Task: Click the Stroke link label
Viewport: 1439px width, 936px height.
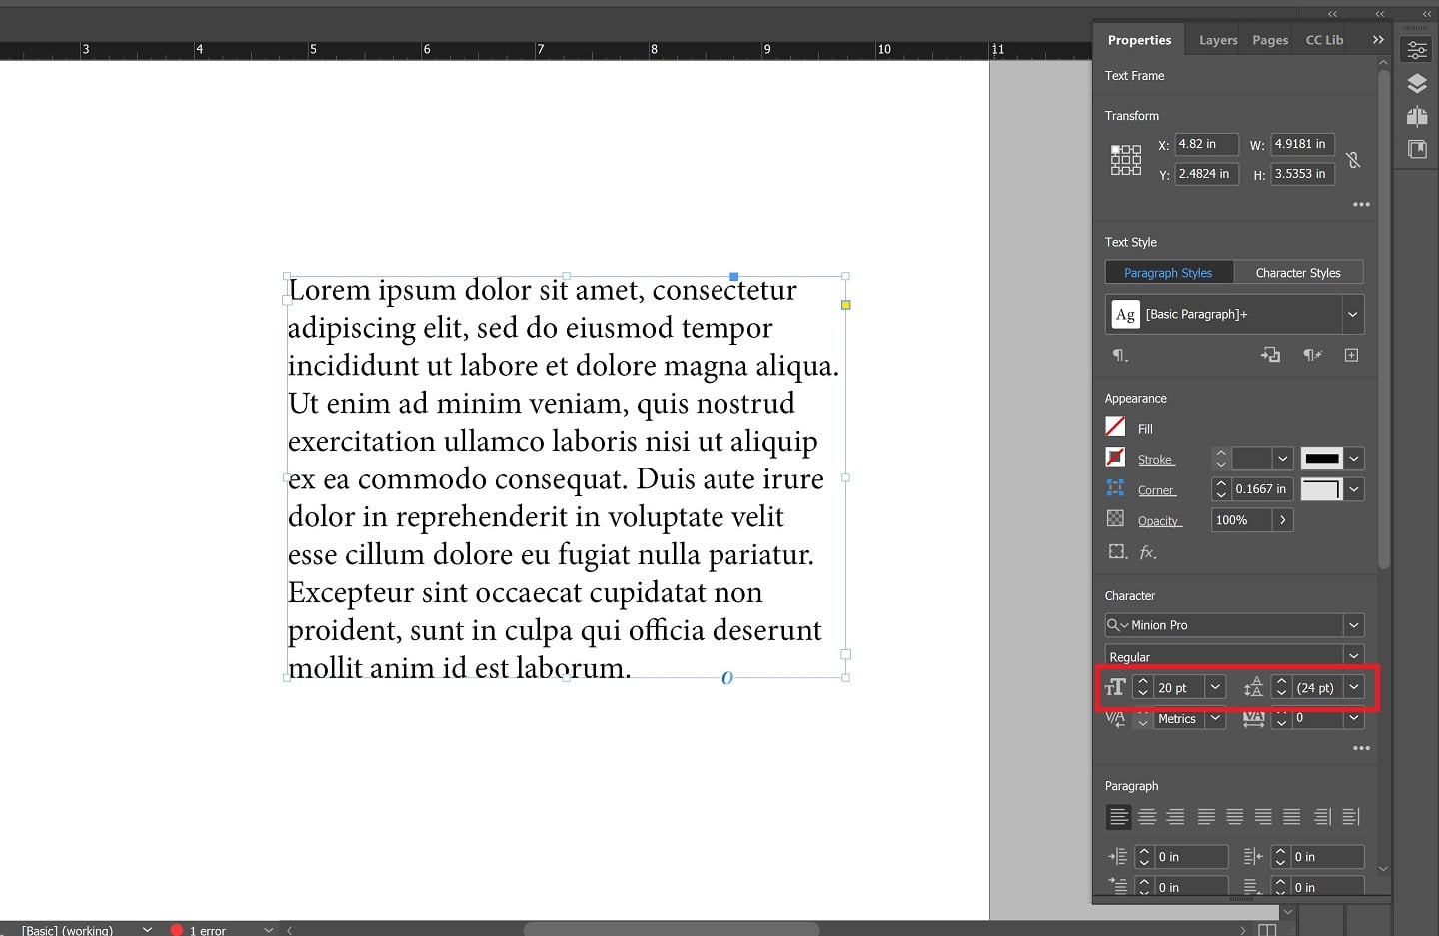Action: point(1154,459)
